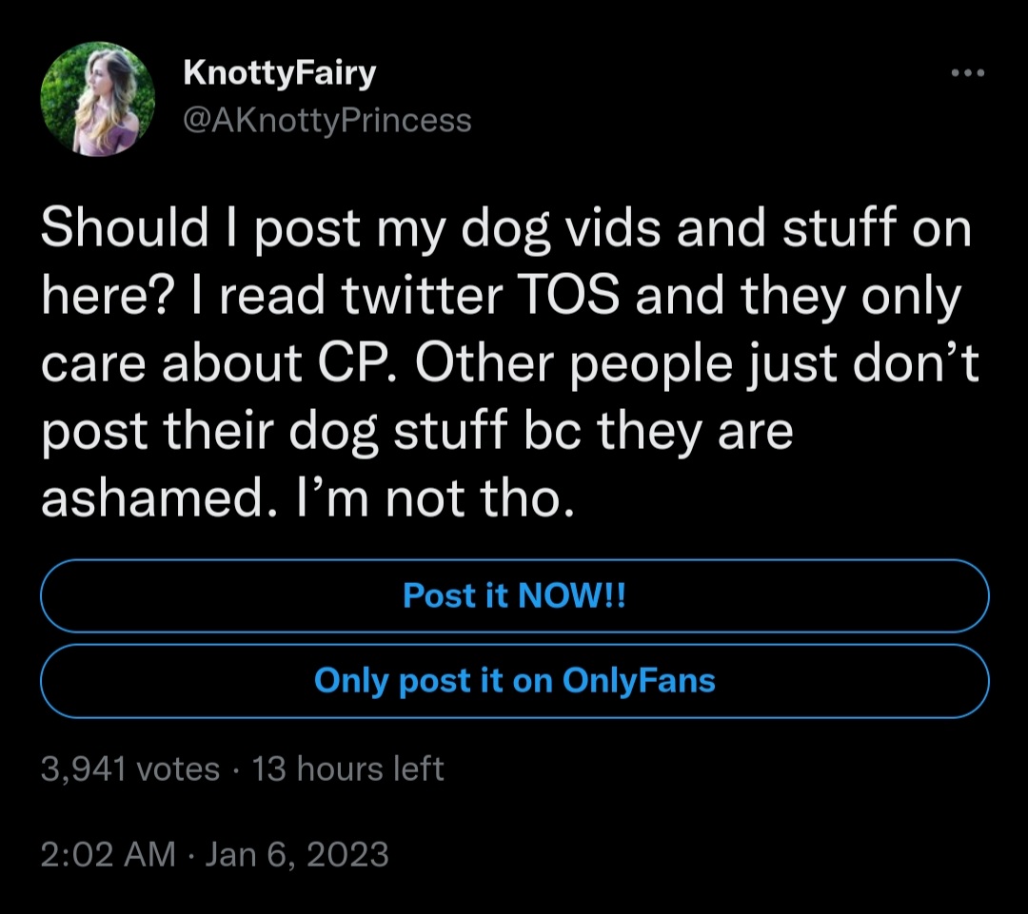
Task: Select the "Only post it on OnlyFans" option
Action: [x=514, y=681]
